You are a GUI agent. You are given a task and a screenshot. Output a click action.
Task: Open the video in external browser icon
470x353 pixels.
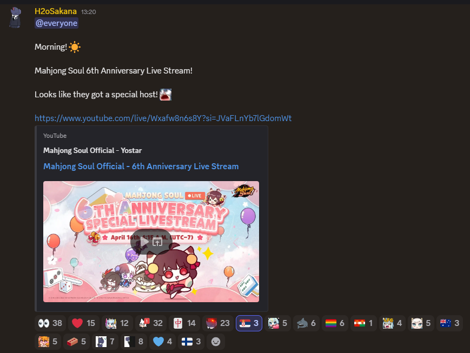(x=157, y=242)
